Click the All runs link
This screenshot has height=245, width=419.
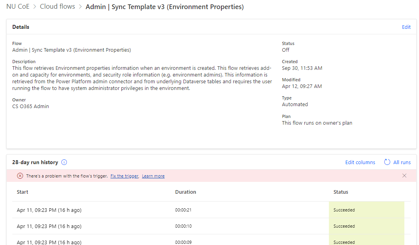[x=402, y=162]
